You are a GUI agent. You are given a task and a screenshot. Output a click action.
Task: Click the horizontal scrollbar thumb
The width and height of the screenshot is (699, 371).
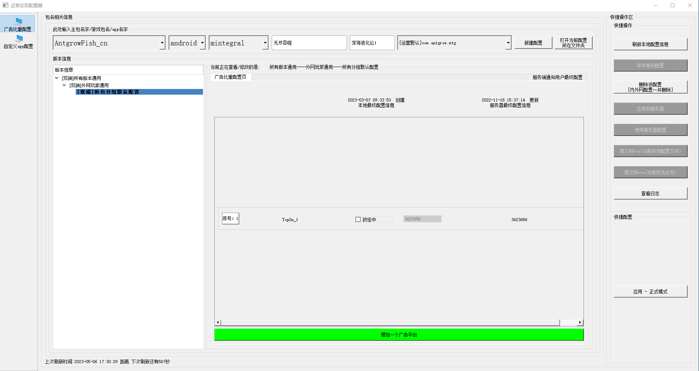point(390,323)
